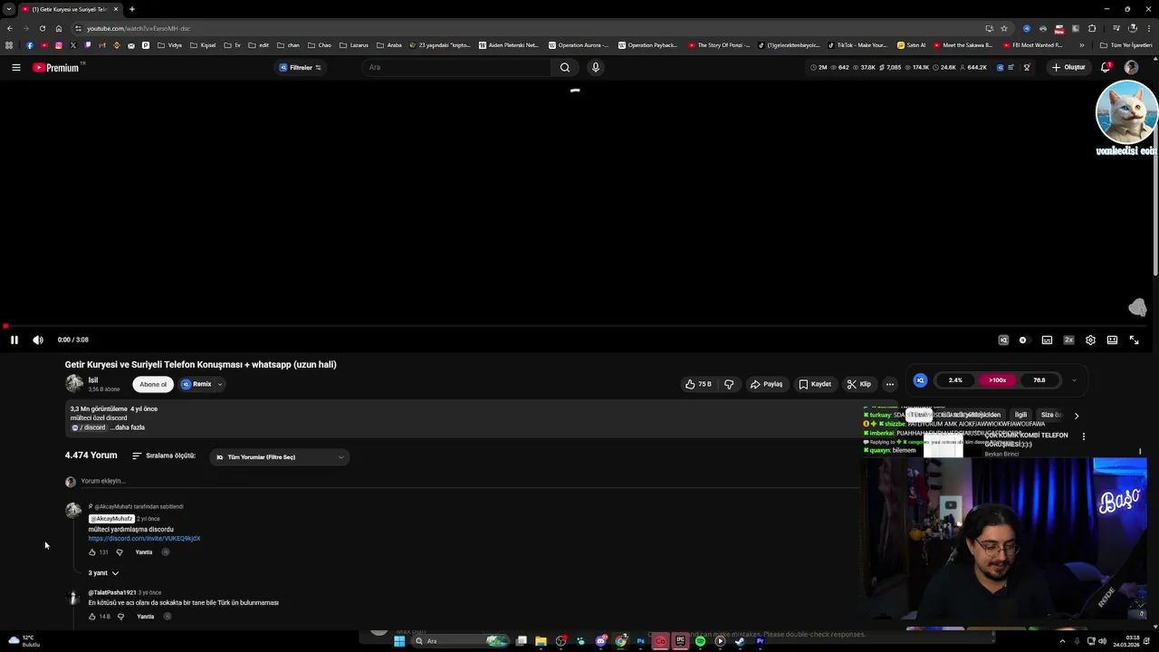Expand description with ...daha fazla
Image resolution: width=1159 pixels, height=652 pixels.
tap(128, 427)
